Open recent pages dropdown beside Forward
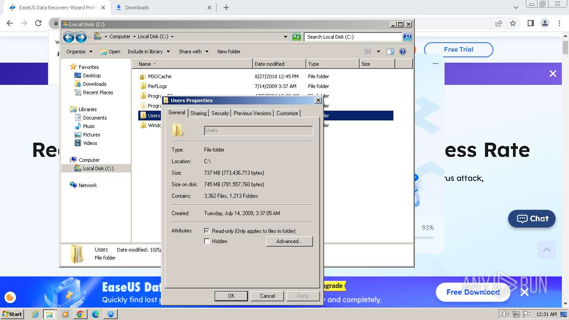 89,37
